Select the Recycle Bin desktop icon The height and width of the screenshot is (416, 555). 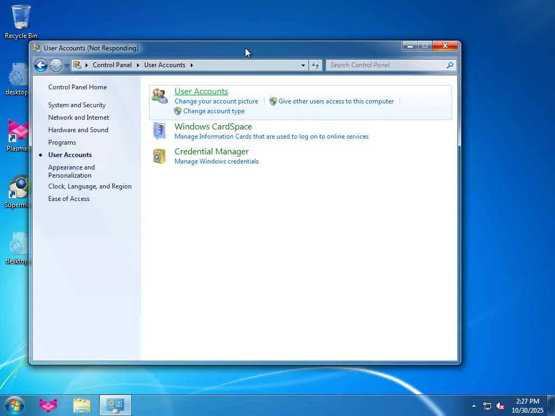click(x=21, y=22)
